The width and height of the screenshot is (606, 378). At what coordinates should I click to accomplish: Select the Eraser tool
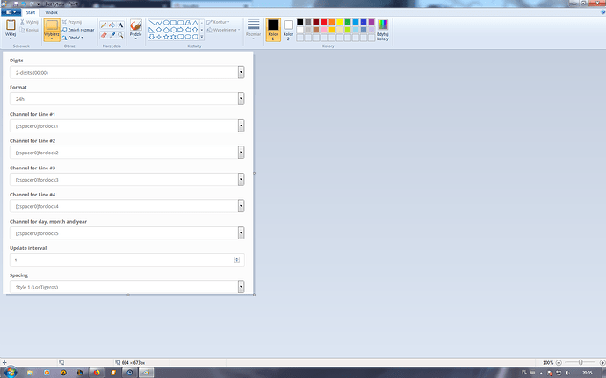pos(103,35)
